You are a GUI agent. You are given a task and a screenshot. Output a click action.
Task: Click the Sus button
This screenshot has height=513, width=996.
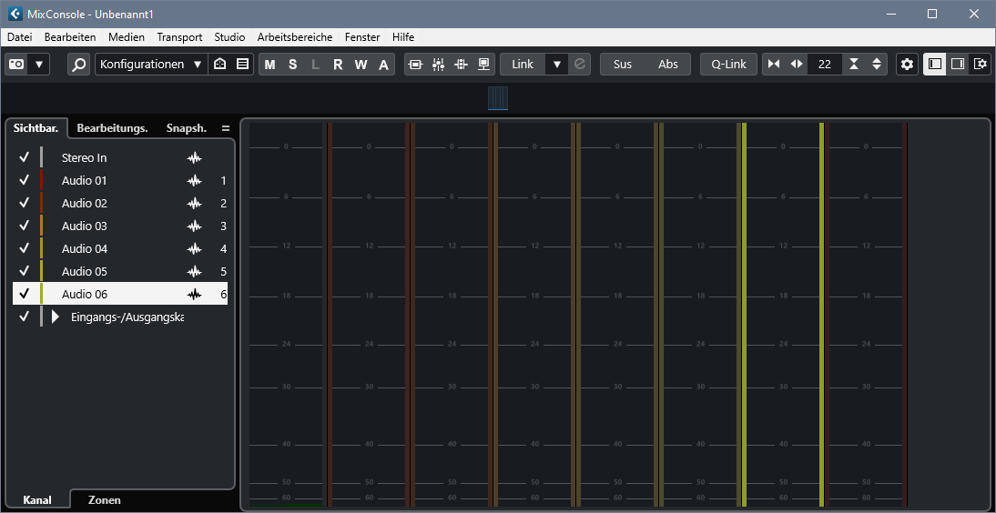(x=623, y=65)
